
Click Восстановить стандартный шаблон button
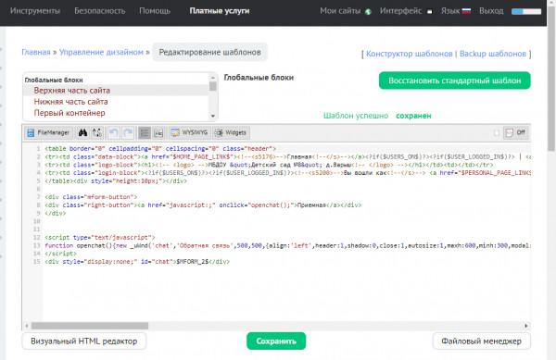pyautogui.click(x=455, y=81)
